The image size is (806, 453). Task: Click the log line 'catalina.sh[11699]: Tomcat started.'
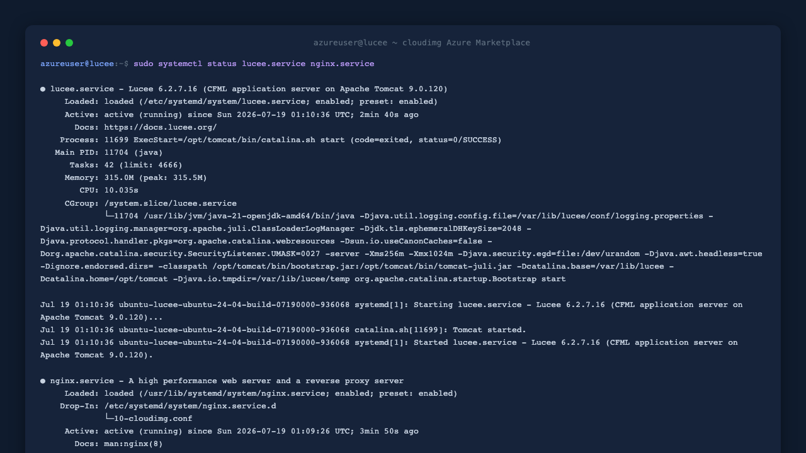coord(283,330)
